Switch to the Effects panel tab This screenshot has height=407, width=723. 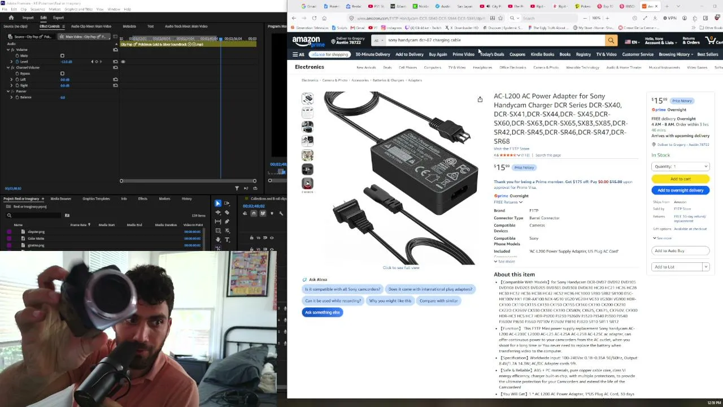pos(143,199)
